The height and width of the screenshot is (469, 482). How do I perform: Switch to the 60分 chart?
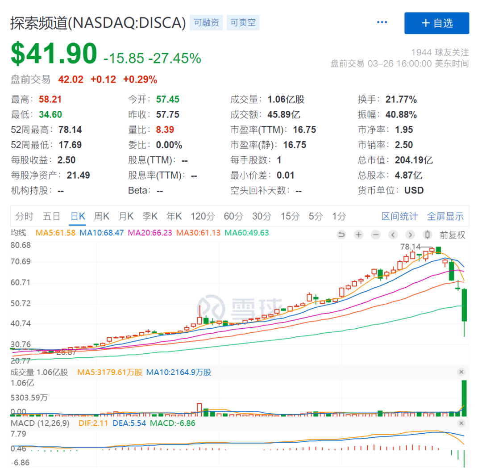click(233, 216)
